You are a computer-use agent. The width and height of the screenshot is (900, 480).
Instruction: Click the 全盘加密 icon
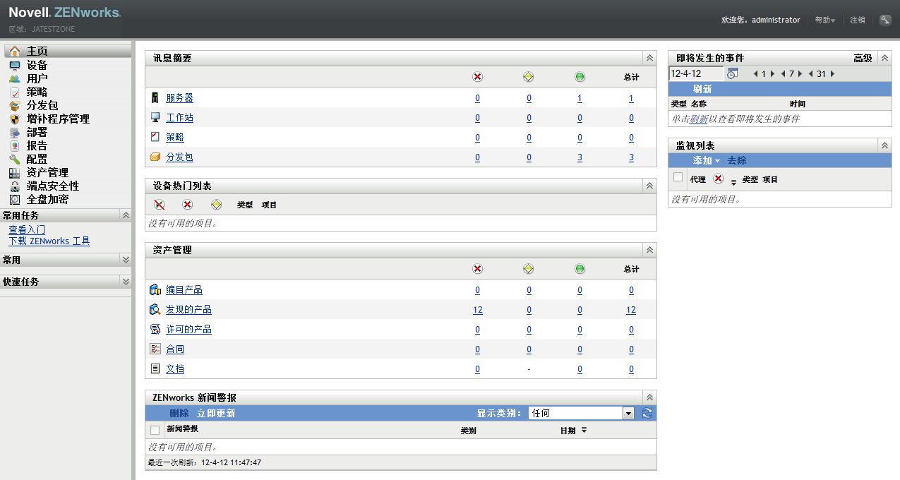[x=15, y=199]
